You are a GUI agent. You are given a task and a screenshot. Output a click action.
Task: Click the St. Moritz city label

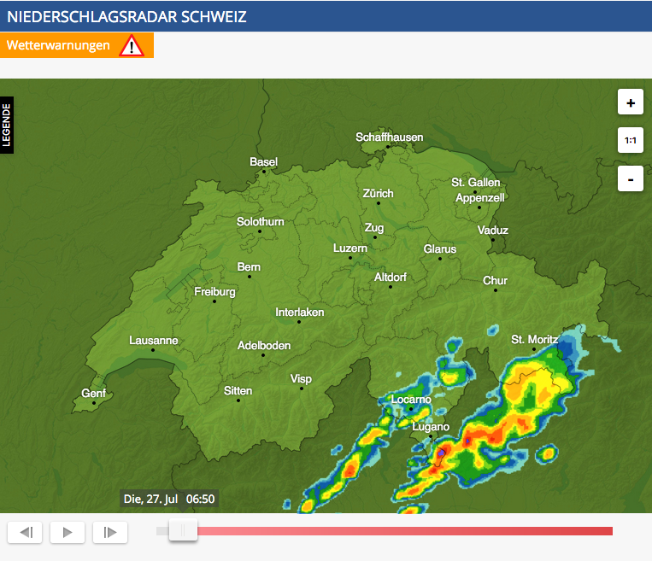click(x=534, y=340)
